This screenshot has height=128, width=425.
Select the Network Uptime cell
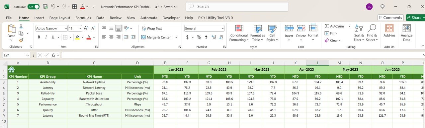click(94, 82)
